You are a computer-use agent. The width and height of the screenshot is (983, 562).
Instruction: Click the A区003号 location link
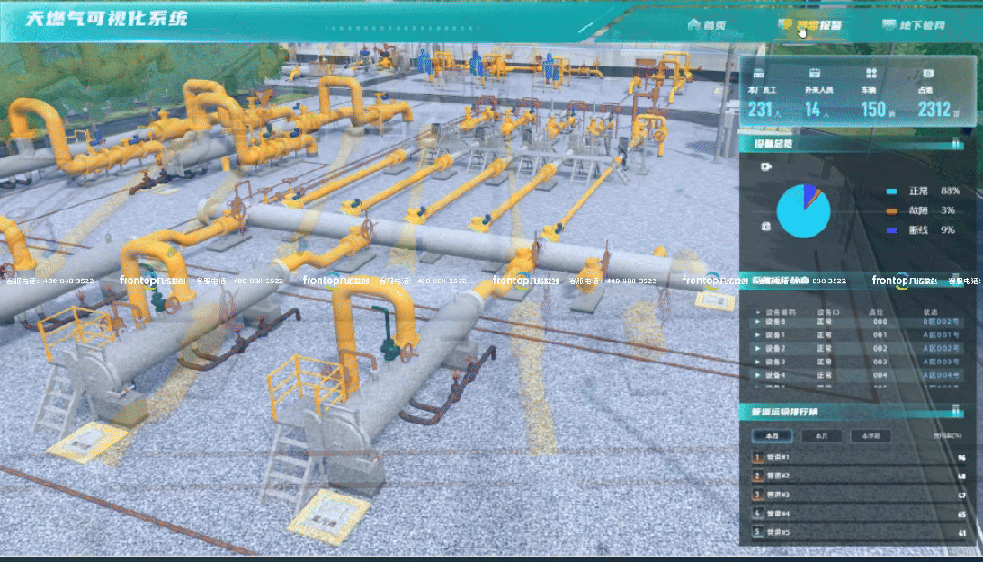click(942, 362)
